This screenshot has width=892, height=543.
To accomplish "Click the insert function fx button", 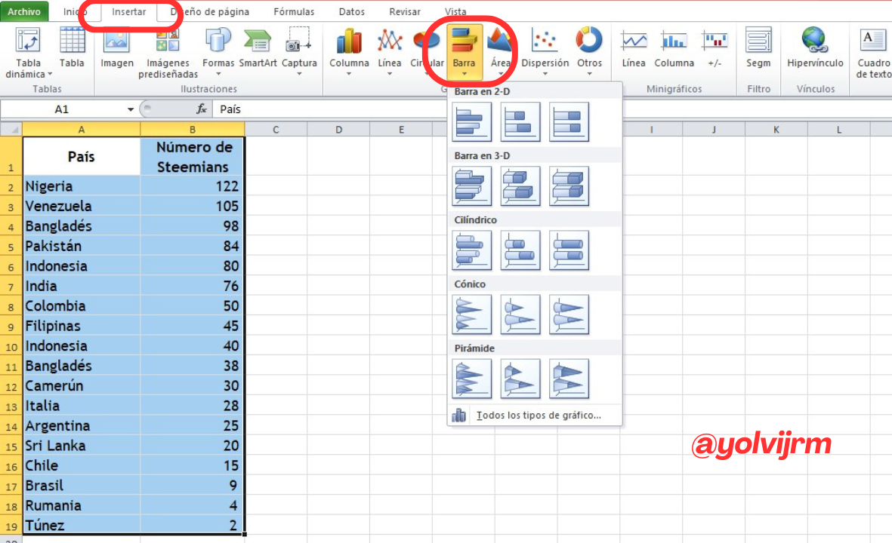I will (x=202, y=109).
